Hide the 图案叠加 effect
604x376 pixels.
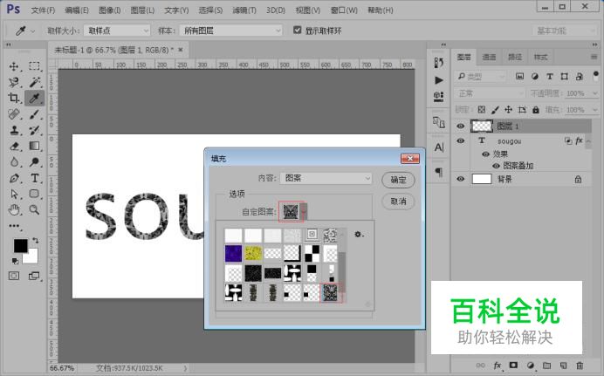(496, 166)
